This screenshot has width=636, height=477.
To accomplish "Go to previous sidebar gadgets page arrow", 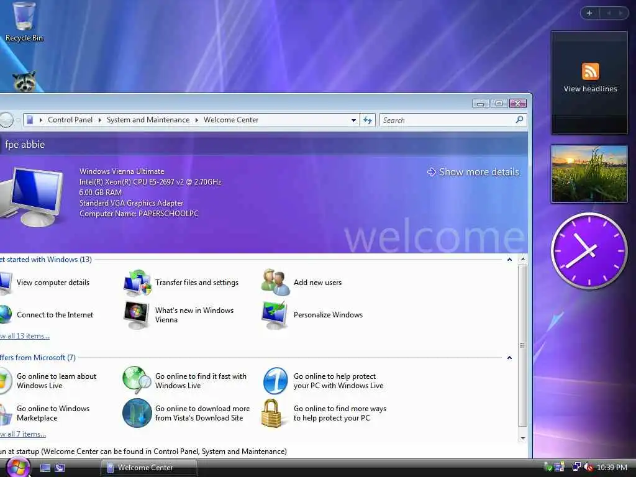I will coord(609,13).
